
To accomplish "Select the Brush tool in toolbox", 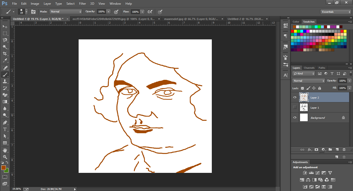I will (5, 75).
